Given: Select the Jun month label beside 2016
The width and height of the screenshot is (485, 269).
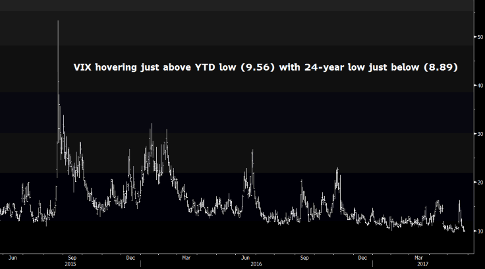Looking at the screenshot, I should coord(245,258).
